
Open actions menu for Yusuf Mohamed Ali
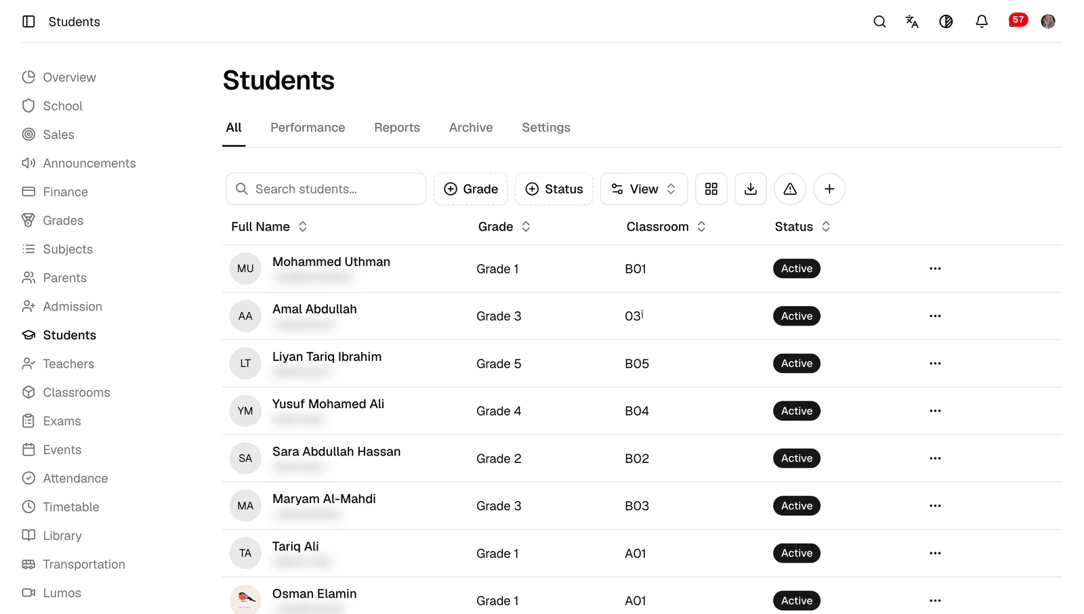(935, 411)
